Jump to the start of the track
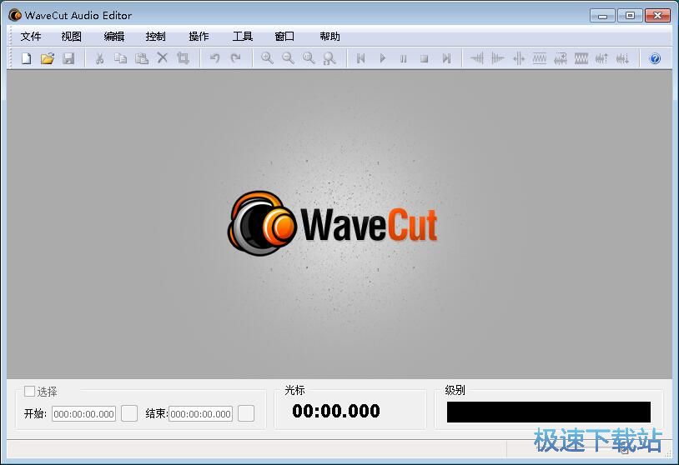Viewport: 679px width, 465px height. (x=360, y=58)
